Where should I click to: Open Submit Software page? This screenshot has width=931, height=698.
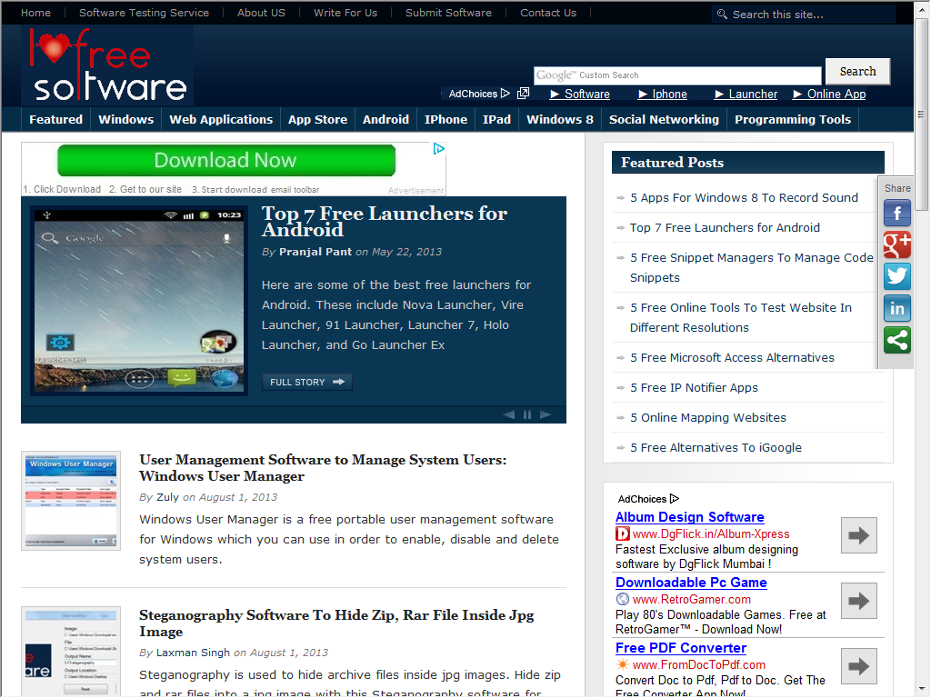[x=448, y=13]
